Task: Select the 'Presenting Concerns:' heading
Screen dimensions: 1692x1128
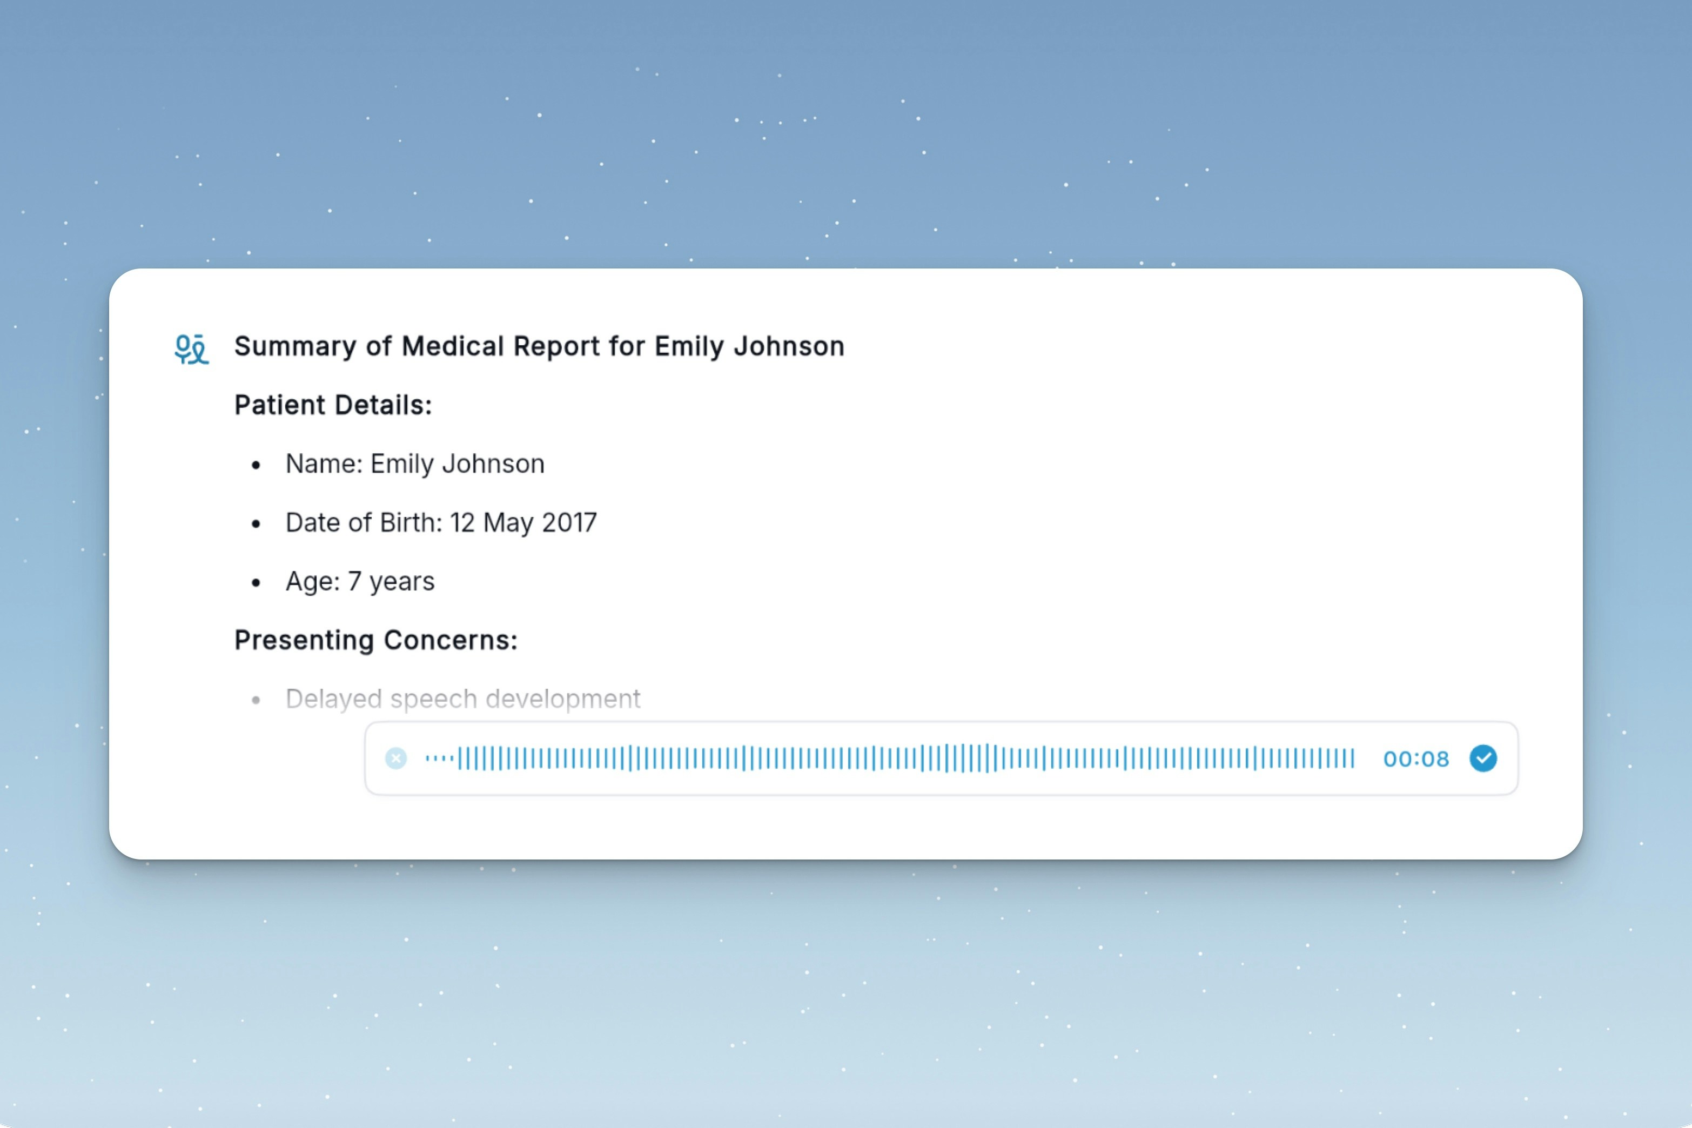Action: coord(375,640)
